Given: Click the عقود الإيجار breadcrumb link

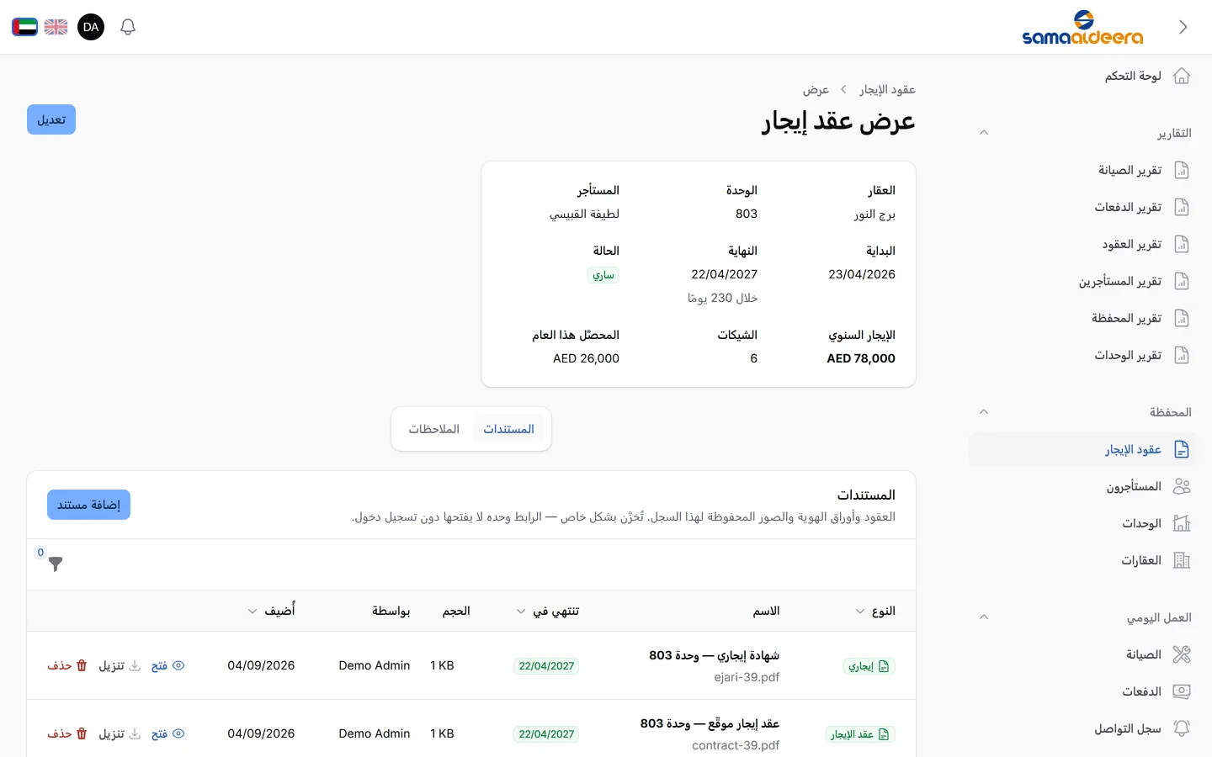Looking at the screenshot, I should tap(887, 89).
